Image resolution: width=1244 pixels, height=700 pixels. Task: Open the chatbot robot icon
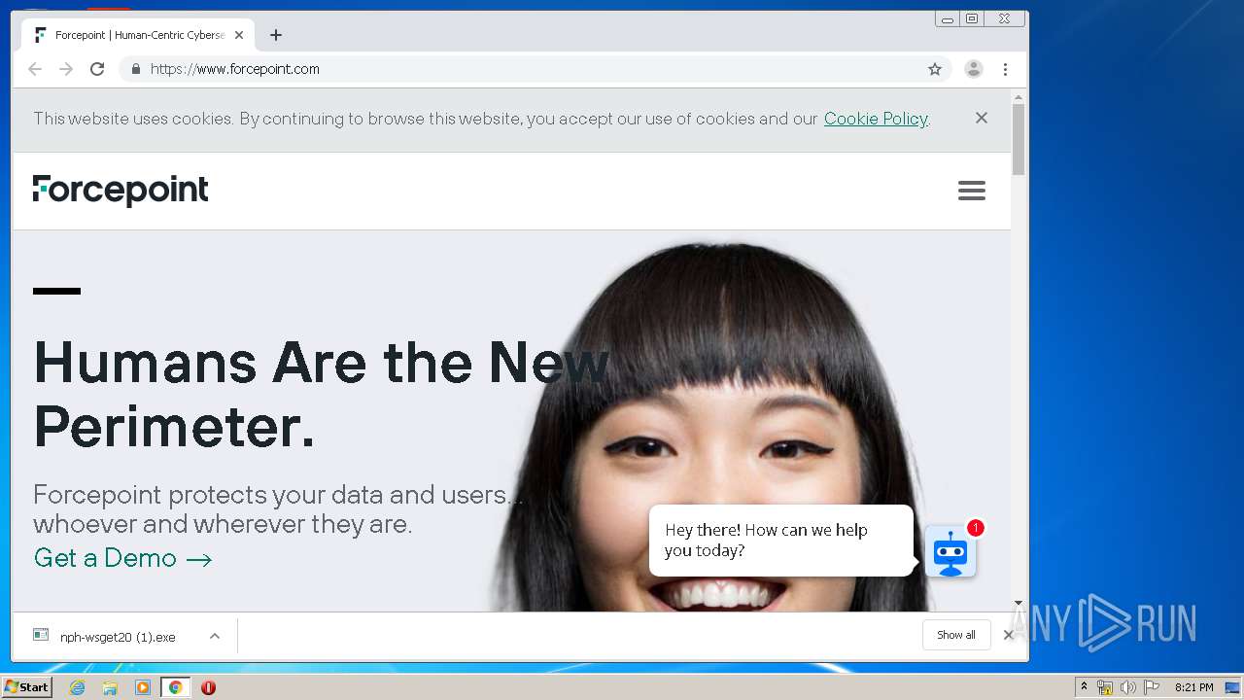(x=950, y=552)
